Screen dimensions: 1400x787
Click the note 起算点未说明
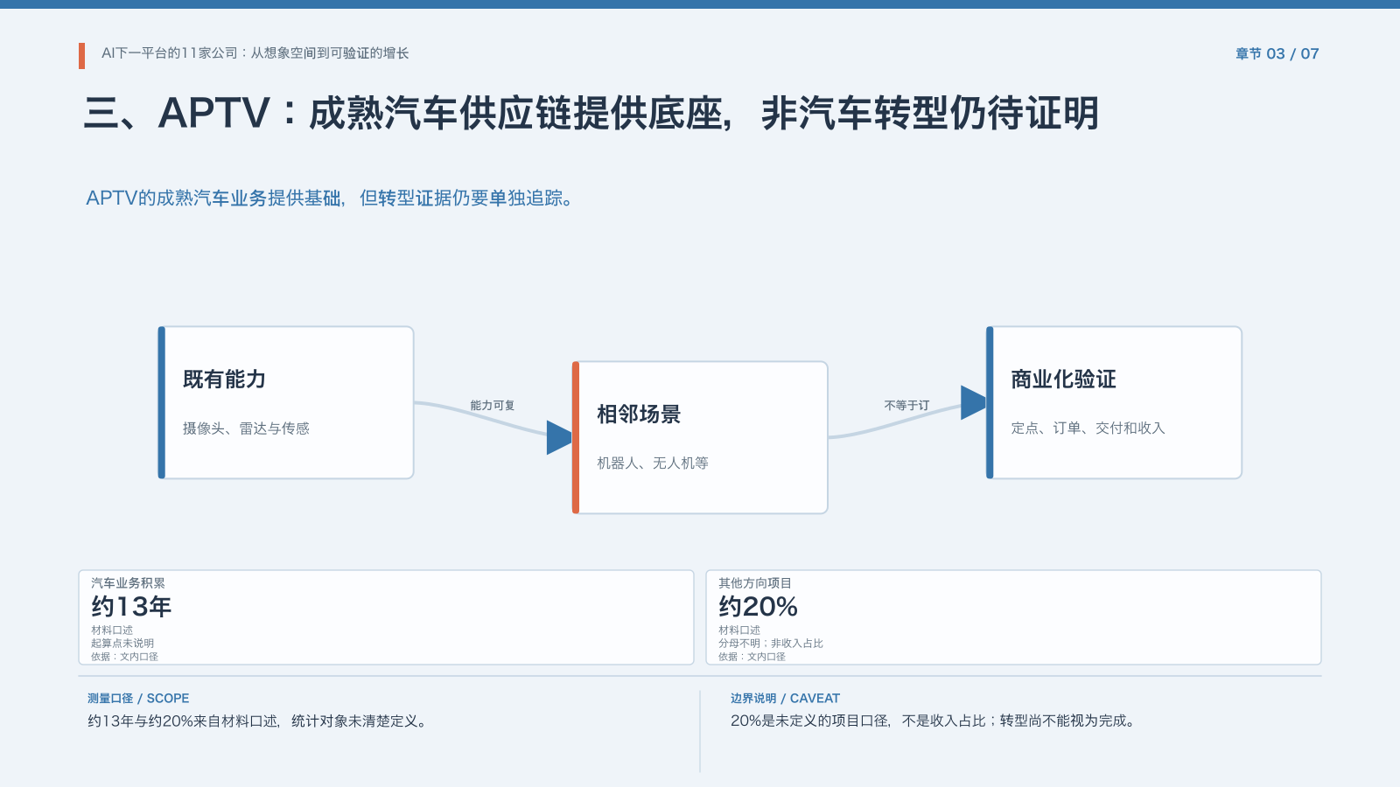tap(122, 644)
